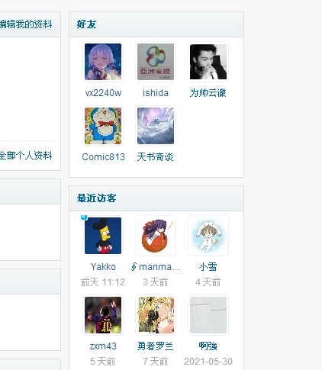Open the 全部个人资料 link

point(26,156)
